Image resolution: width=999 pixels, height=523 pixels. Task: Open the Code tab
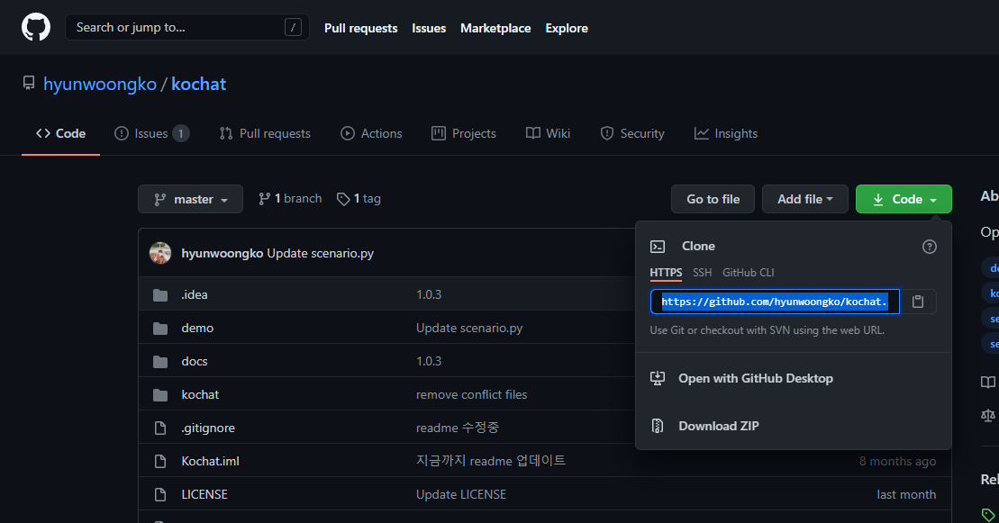coord(60,133)
